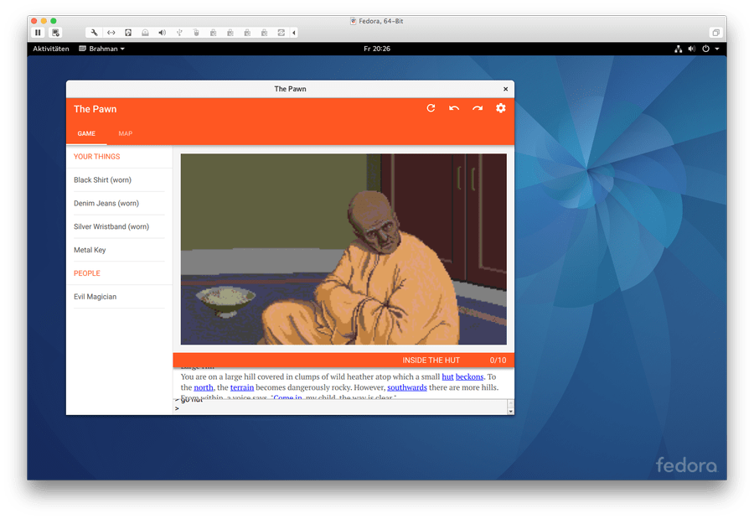The width and height of the screenshot is (754, 519).
Task: Open the Brahman application menu
Action: coord(101,49)
